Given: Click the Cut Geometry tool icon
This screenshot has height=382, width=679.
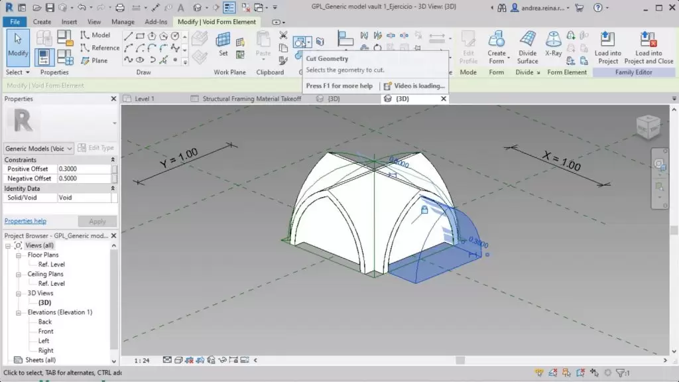Looking at the screenshot, I should (300, 42).
